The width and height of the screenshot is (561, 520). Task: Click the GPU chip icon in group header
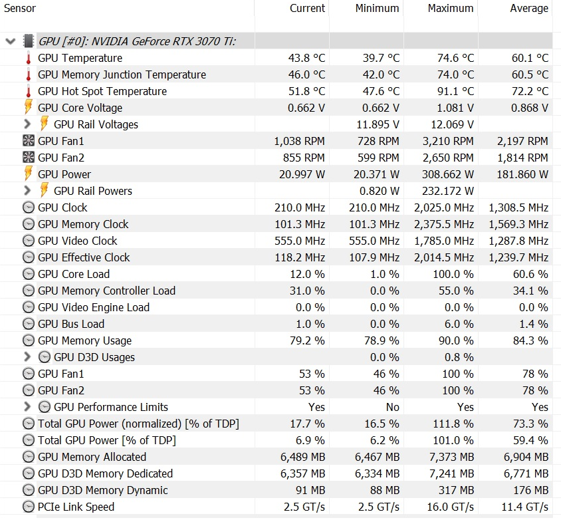click(29, 41)
